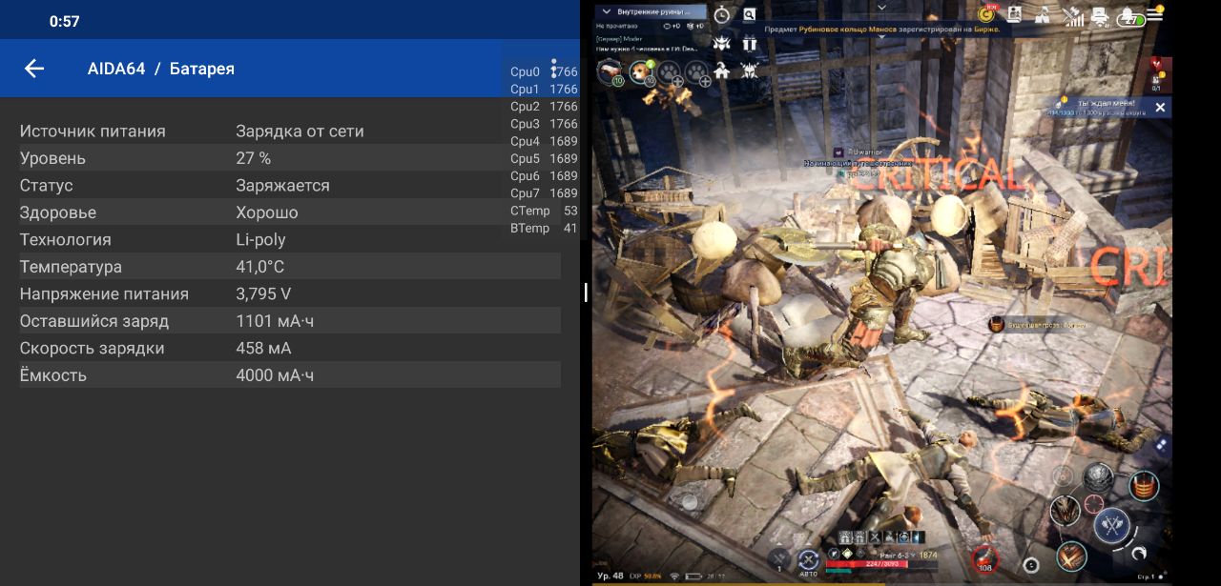Select the horse mount slot
The image size is (1221, 586).
click(x=610, y=71)
